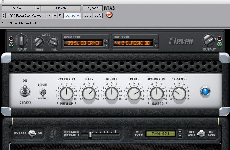Click the Eleven logo
This screenshot has height=150, width=230.
(x=181, y=41)
